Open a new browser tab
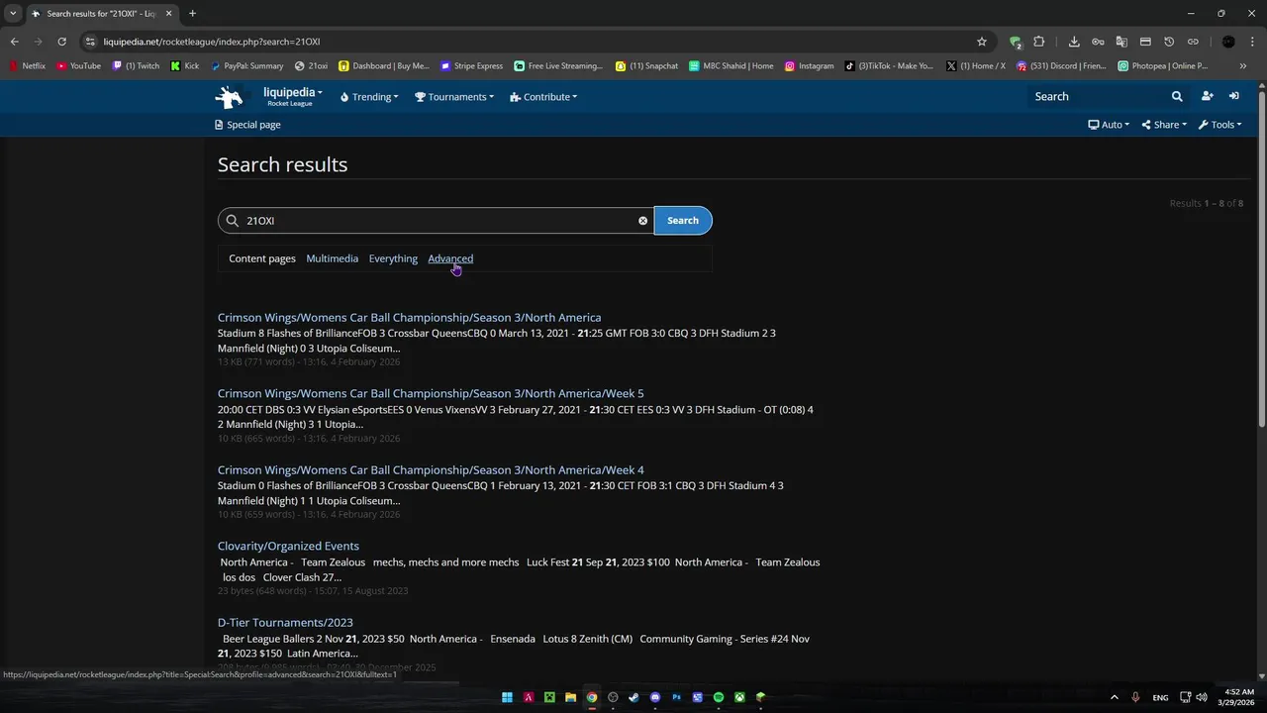Image resolution: width=1267 pixels, height=713 pixels. [192, 14]
